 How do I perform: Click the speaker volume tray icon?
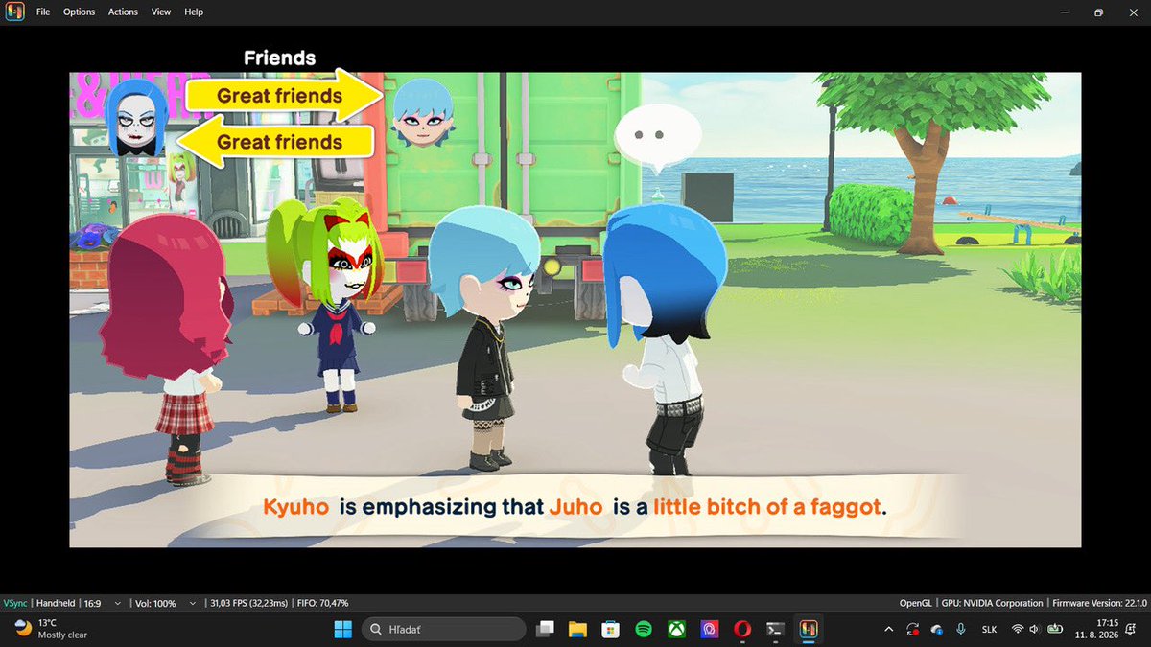(x=1035, y=629)
